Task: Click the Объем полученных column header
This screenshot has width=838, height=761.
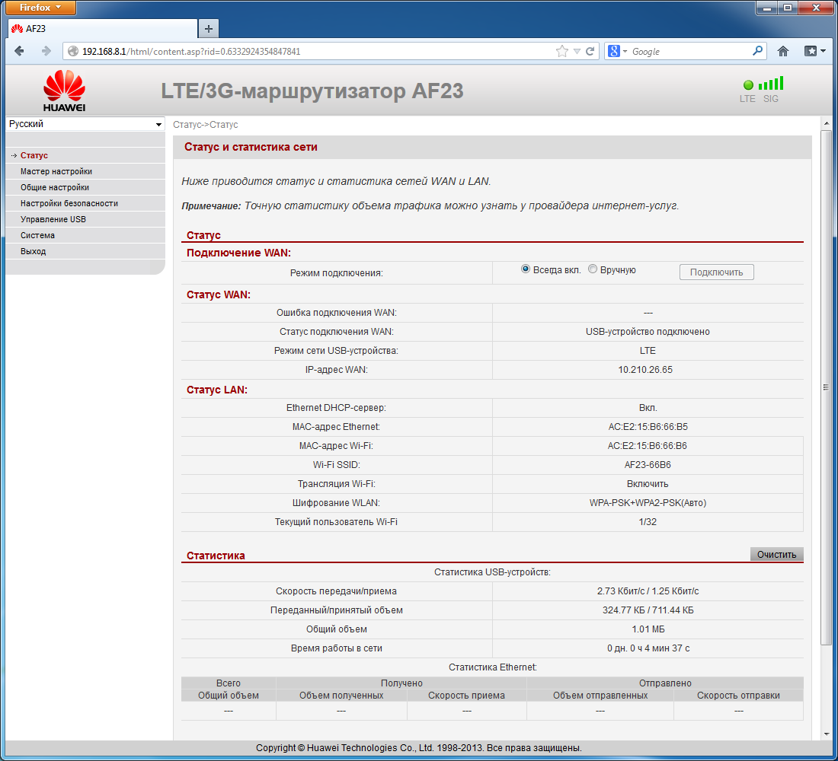Action: click(341, 696)
